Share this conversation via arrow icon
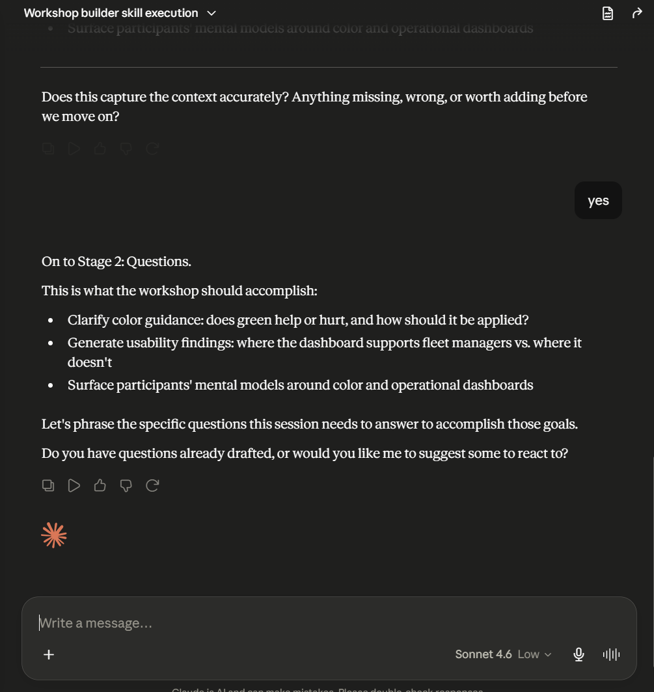 point(637,13)
